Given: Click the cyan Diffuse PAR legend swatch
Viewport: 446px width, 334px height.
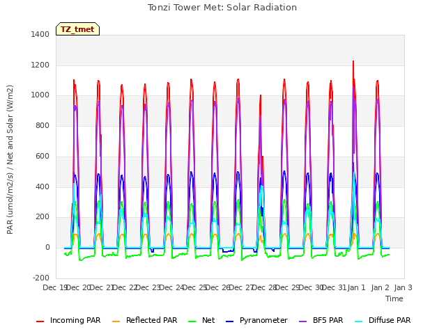Looking at the screenshot, I should [x=359, y=321].
